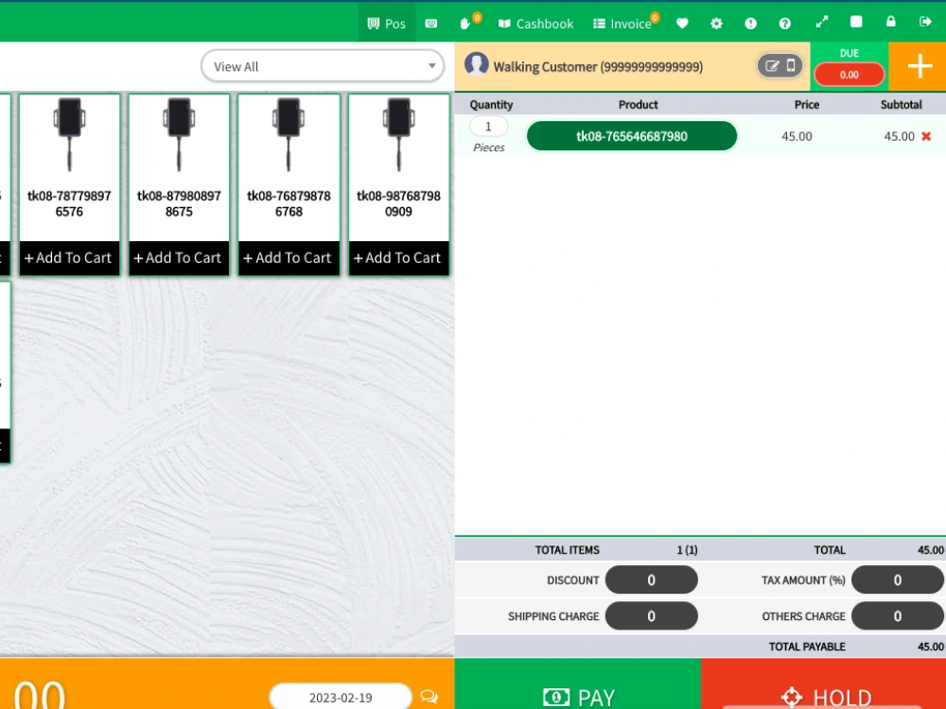Viewport: 946px width, 709px height.
Task: Select the tk08-768798786768 product image
Action: click(289, 135)
